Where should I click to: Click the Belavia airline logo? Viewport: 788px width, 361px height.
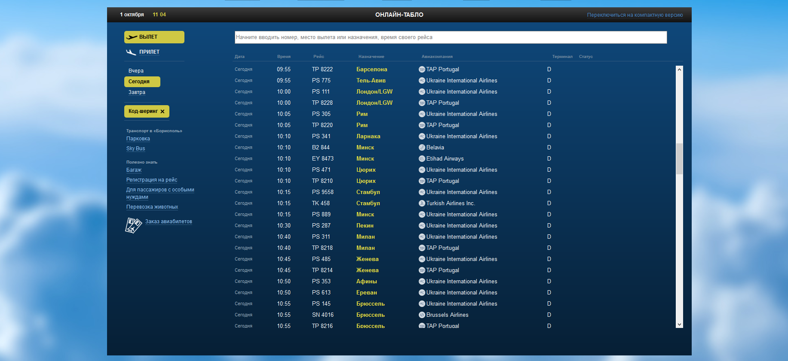point(422,148)
